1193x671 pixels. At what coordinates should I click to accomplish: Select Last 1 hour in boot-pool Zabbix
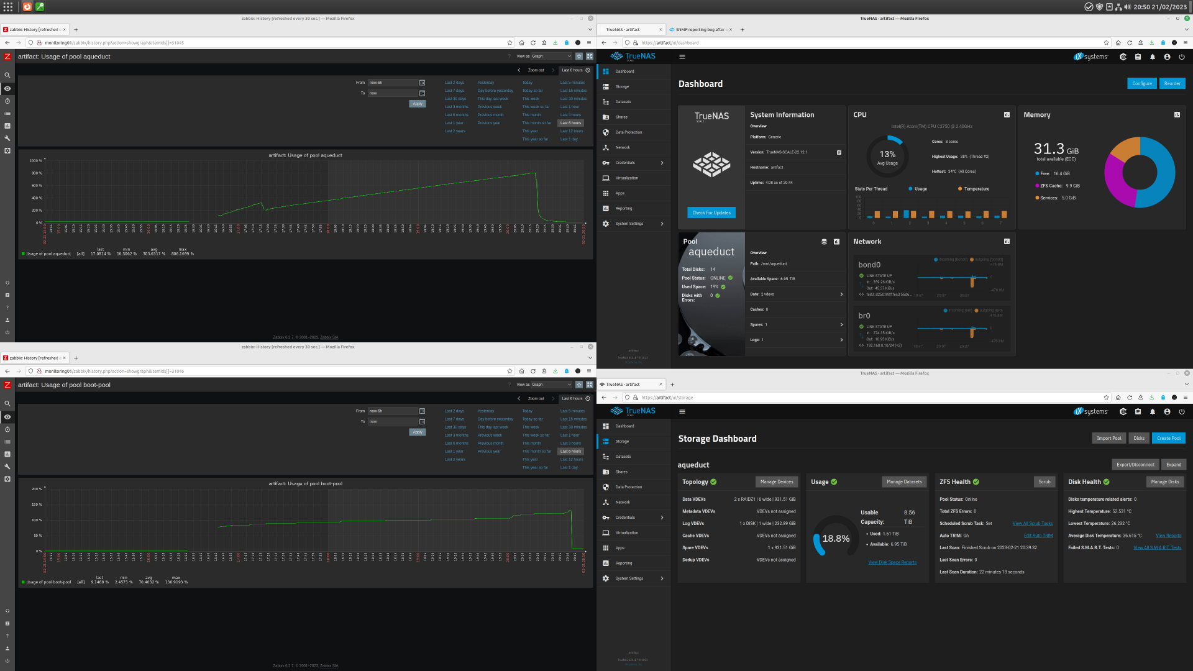[x=570, y=436]
